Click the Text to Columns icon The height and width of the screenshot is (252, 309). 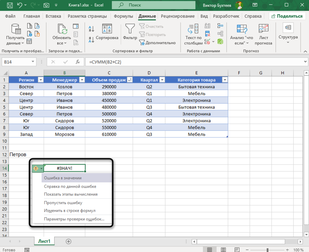pyautogui.click(x=193, y=29)
